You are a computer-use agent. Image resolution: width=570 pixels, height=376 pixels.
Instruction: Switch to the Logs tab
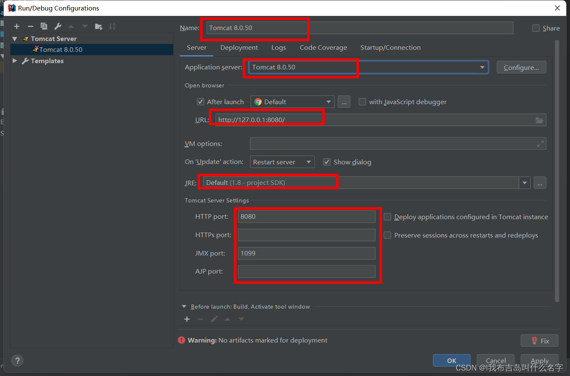pos(279,48)
